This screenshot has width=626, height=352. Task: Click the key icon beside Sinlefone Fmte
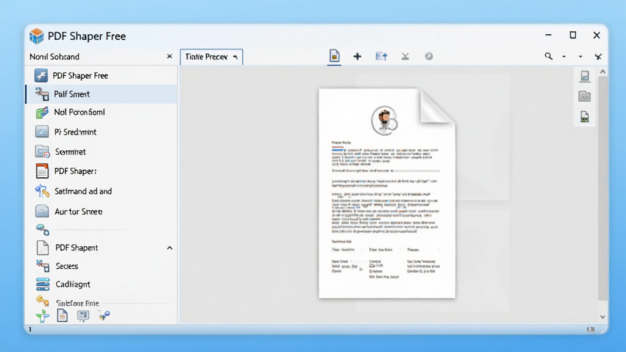[x=42, y=301]
